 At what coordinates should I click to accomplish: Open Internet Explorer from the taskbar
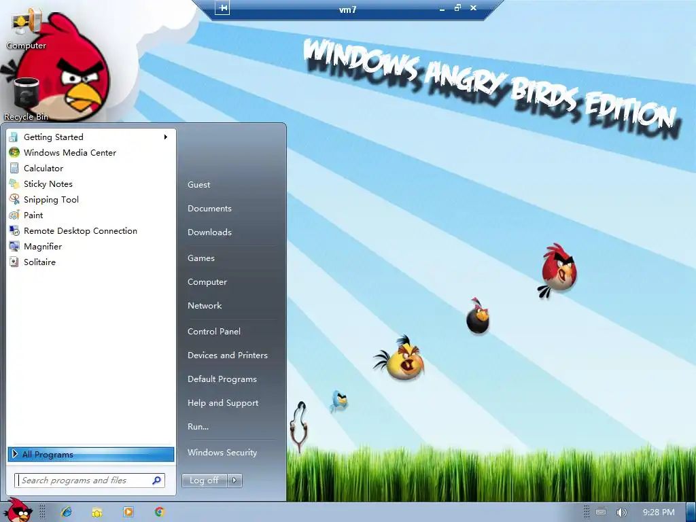coord(66,512)
